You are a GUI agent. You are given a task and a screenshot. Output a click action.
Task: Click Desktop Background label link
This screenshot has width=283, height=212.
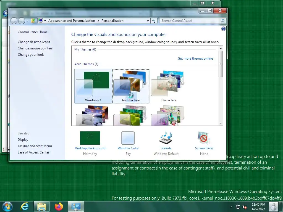90,148
